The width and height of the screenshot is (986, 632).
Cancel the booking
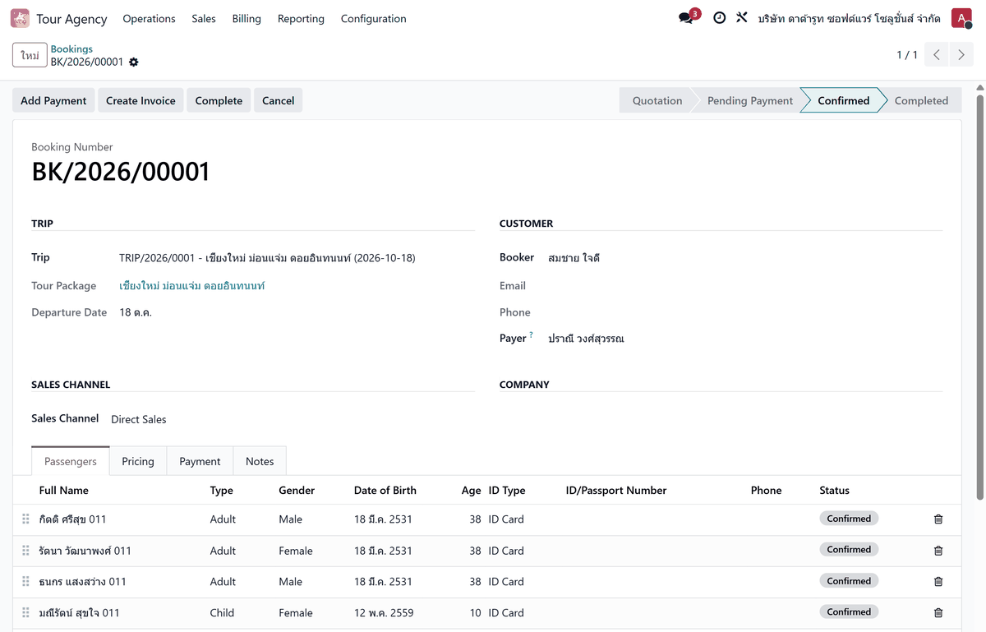coord(278,100)
